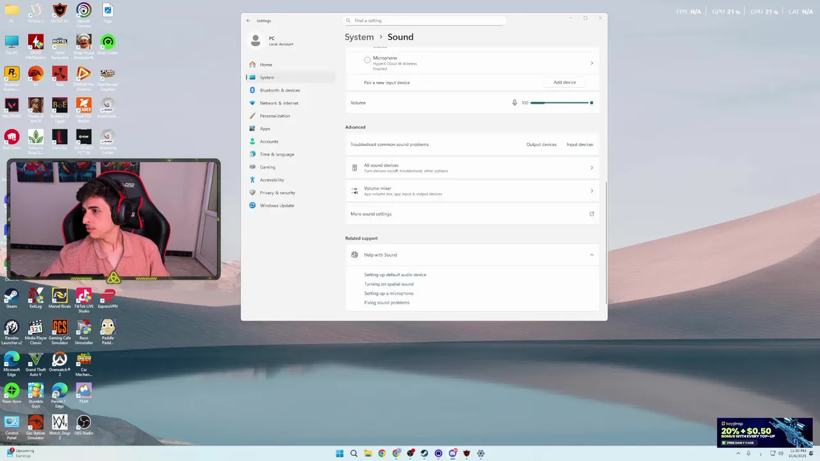Click the Settings window scrollbar
The width and height of the screenshot is (820, 461).
605,243
